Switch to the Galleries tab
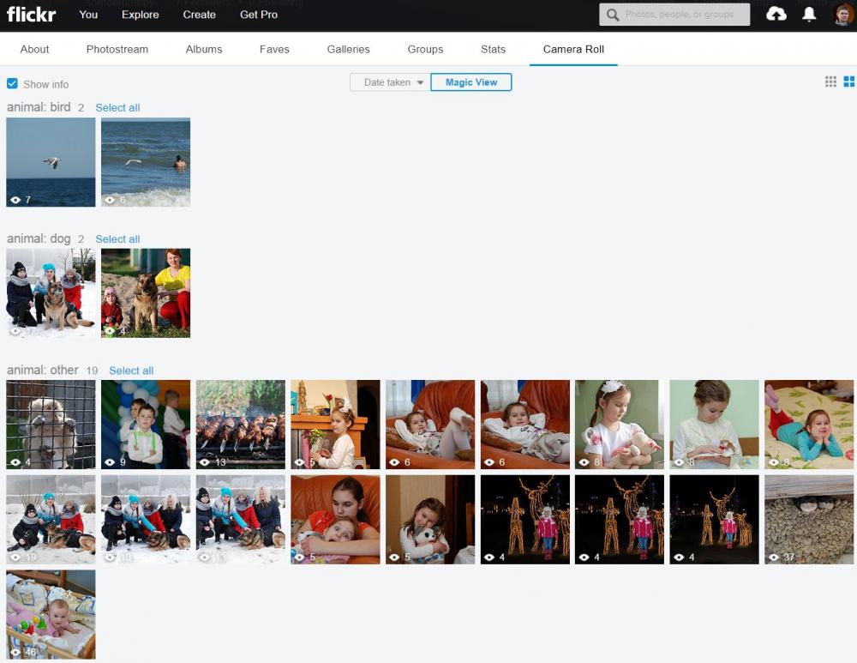This screenshot has width=857, height=663. [348, 49]
